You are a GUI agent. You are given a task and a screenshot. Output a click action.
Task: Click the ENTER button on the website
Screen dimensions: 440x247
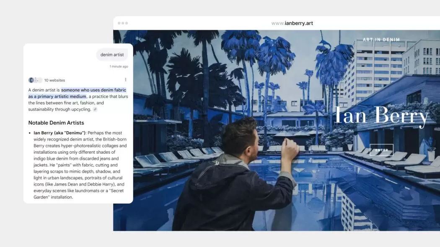(381, 150)
